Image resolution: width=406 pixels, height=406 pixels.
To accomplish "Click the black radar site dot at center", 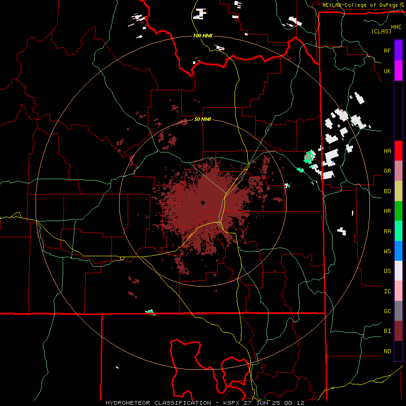I will pos(203,203).
